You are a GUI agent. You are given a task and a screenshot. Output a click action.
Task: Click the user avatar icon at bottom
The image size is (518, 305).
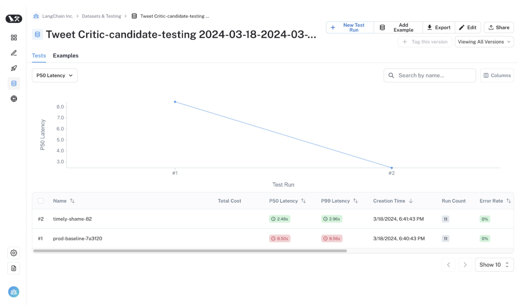click(x=14, y=292)
